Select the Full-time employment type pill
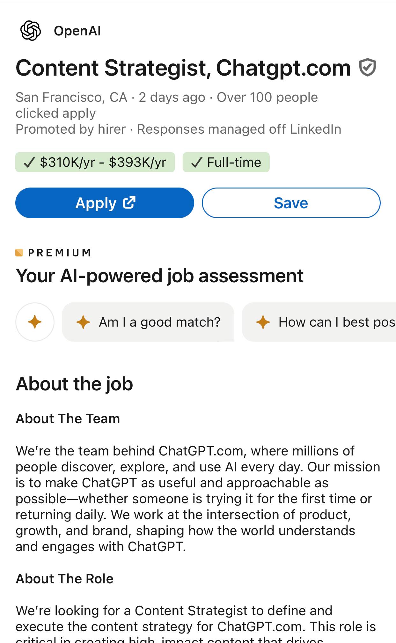Image resolution: width=396 pixels, height=643 pixels. (x=226, y=162)
